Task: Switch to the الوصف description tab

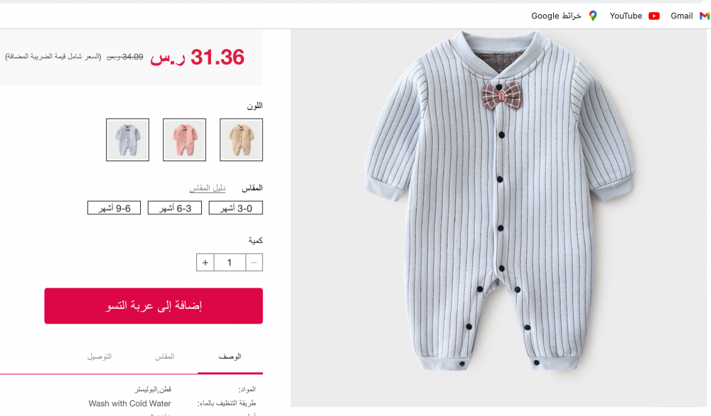Action: 230,356
